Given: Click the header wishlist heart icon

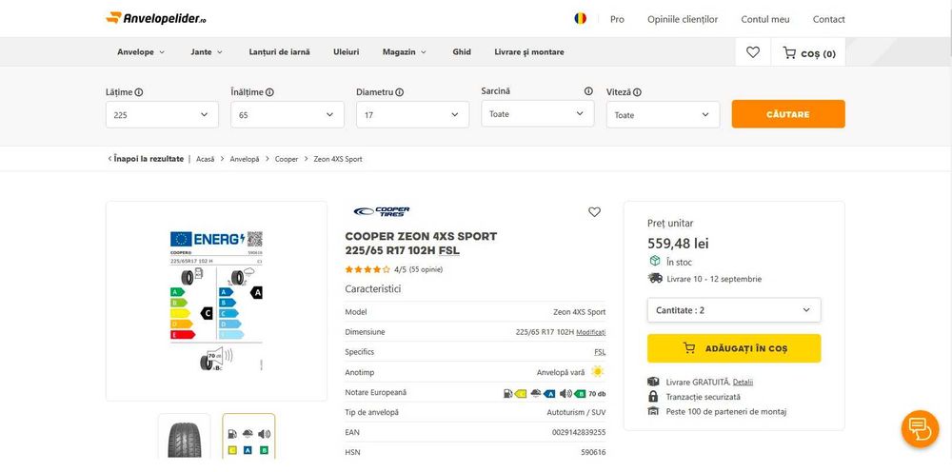Looking at the screenshot, I should 753,52.
